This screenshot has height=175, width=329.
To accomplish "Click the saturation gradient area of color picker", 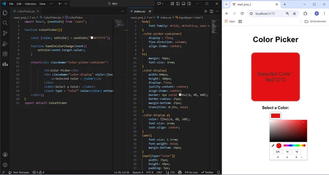I will [x=288, y=131].
